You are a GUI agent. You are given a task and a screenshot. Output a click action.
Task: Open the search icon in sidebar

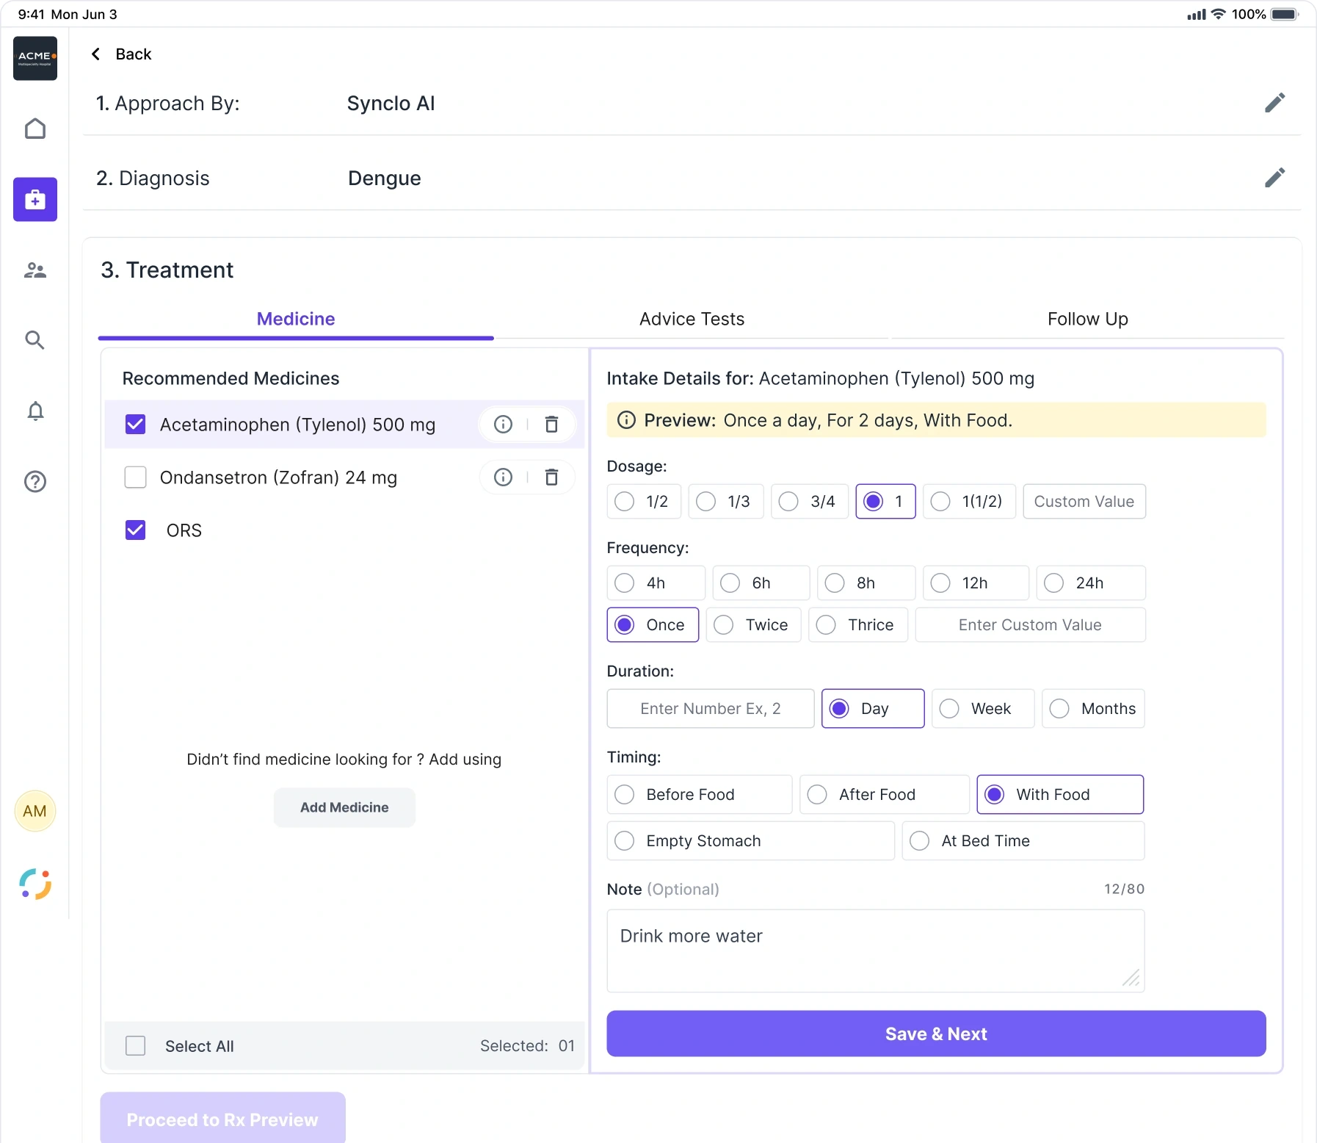[35, 339]
